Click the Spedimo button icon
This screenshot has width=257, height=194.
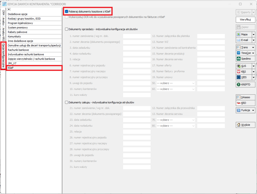239,59
